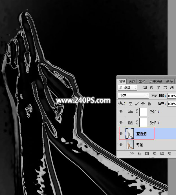The height and width of the screenshot is (195, 176).
Task: Switch to the 图层 (Layers) tab
Action: [122, 82]
